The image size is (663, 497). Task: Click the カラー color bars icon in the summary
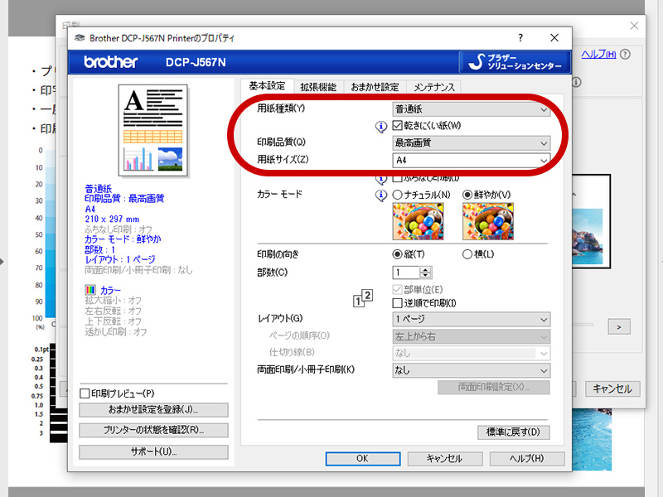pyautogui.click(x=90, y=290)
